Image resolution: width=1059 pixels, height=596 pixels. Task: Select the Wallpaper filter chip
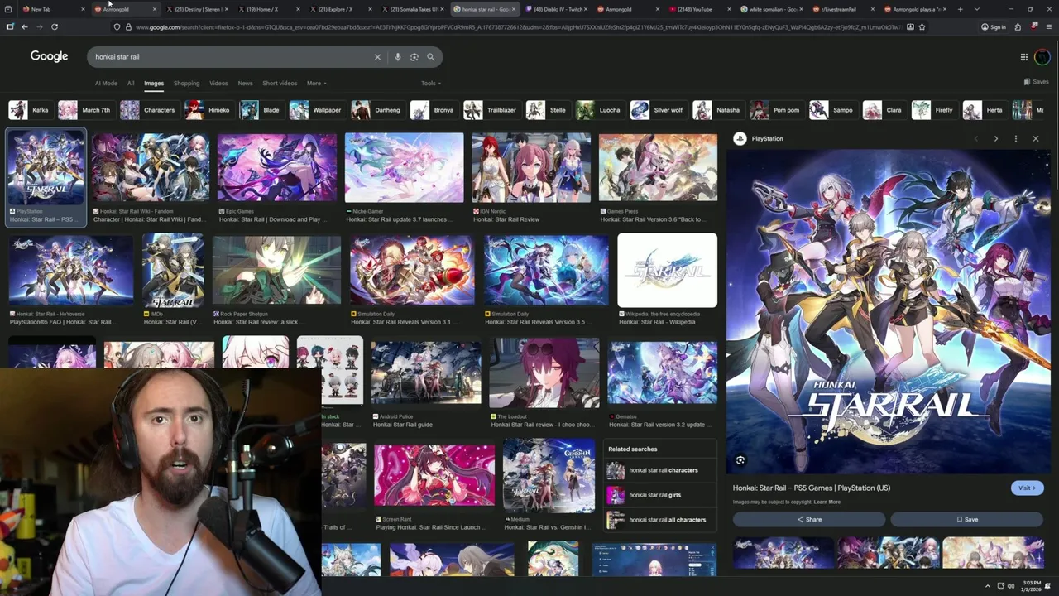(315, 110)
